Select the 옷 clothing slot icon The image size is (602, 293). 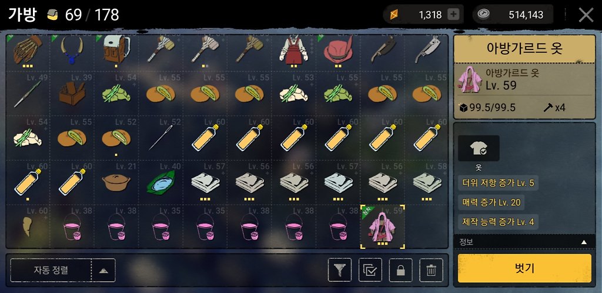click(479, 148)
